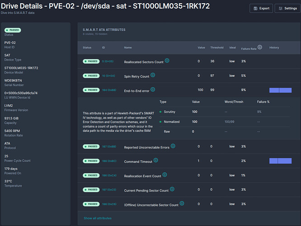This screenshot has width=301, height=226.
Task: Open the Settings button
Action: coord(287,8)
